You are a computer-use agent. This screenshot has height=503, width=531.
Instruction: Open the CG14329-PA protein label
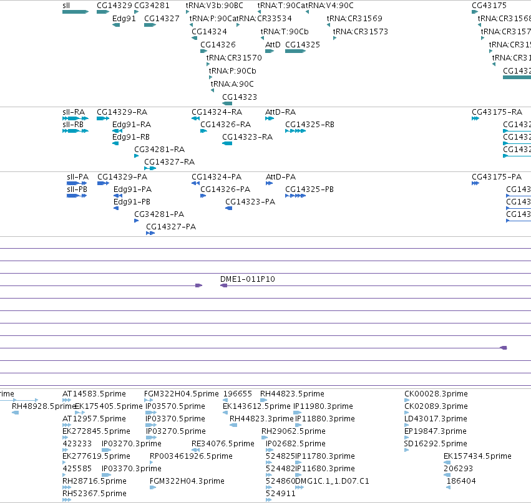[122, 177]
